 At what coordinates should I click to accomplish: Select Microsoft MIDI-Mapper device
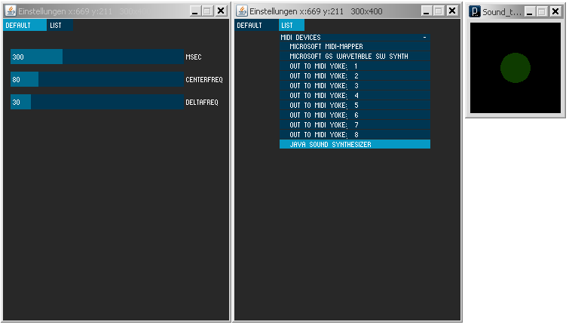(x=354, y=47)
